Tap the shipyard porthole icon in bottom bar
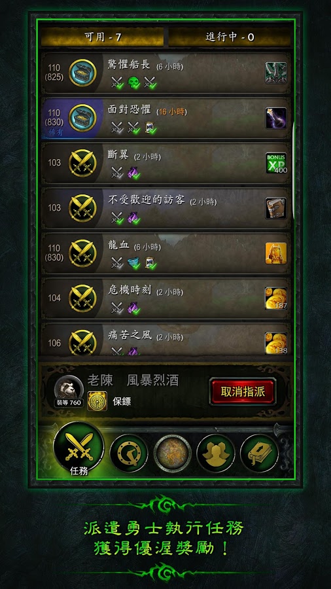331x589 pixels. pyautogui.click(x=129, y=454)
